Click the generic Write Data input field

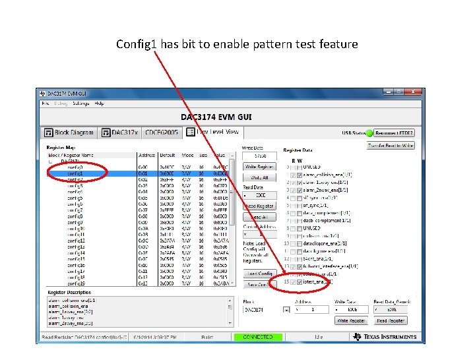tap(352, 309)
